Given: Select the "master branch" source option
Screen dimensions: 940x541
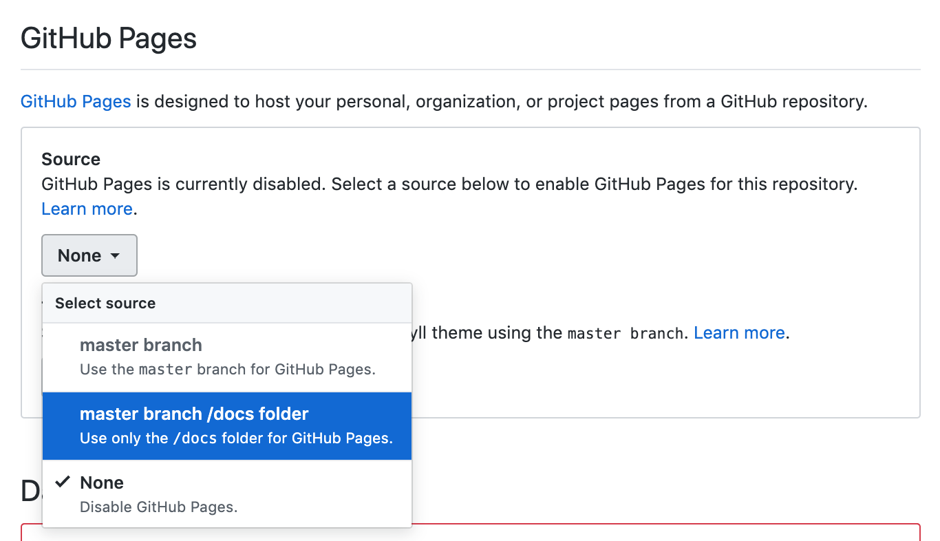Looking at the screenshot, I should click(141, 346).
